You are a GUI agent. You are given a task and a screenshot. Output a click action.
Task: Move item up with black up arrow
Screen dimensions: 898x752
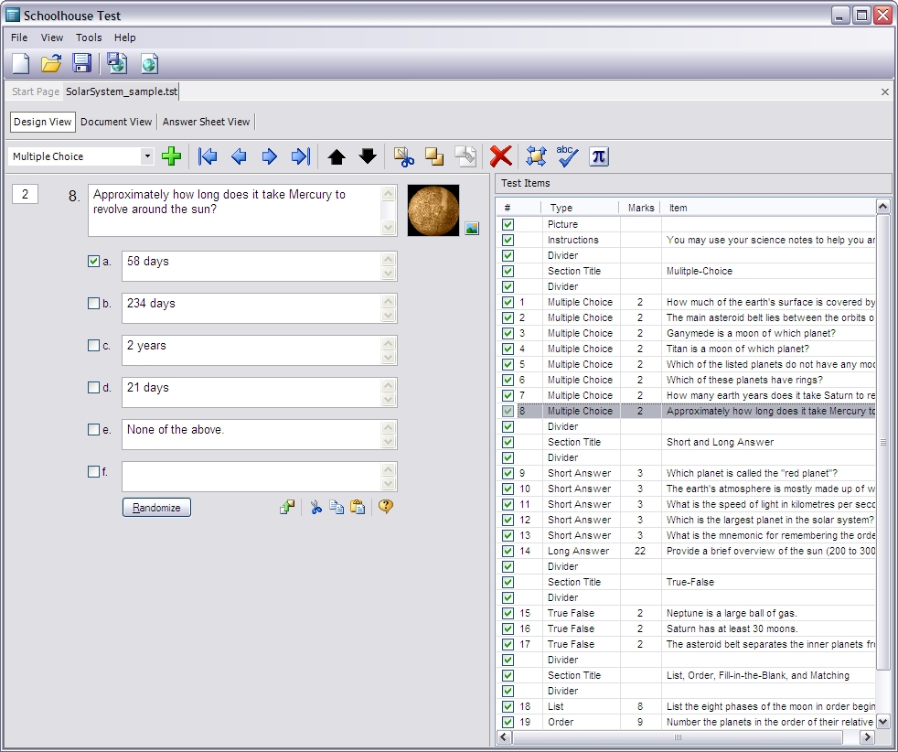pyautogui.click(x=337, y=156)
